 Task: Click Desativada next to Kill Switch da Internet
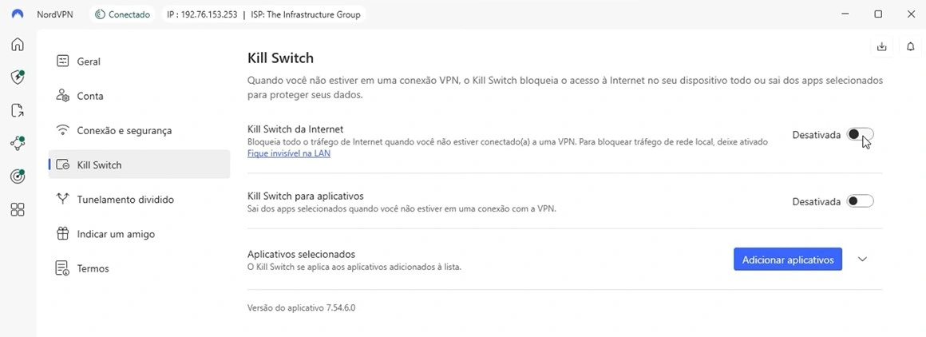(x=816, y=135)
